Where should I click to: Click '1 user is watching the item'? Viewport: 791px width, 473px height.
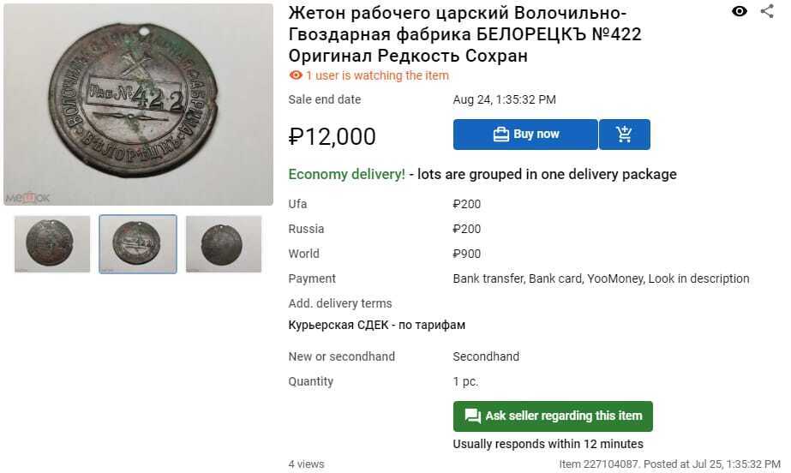point(377,75)
